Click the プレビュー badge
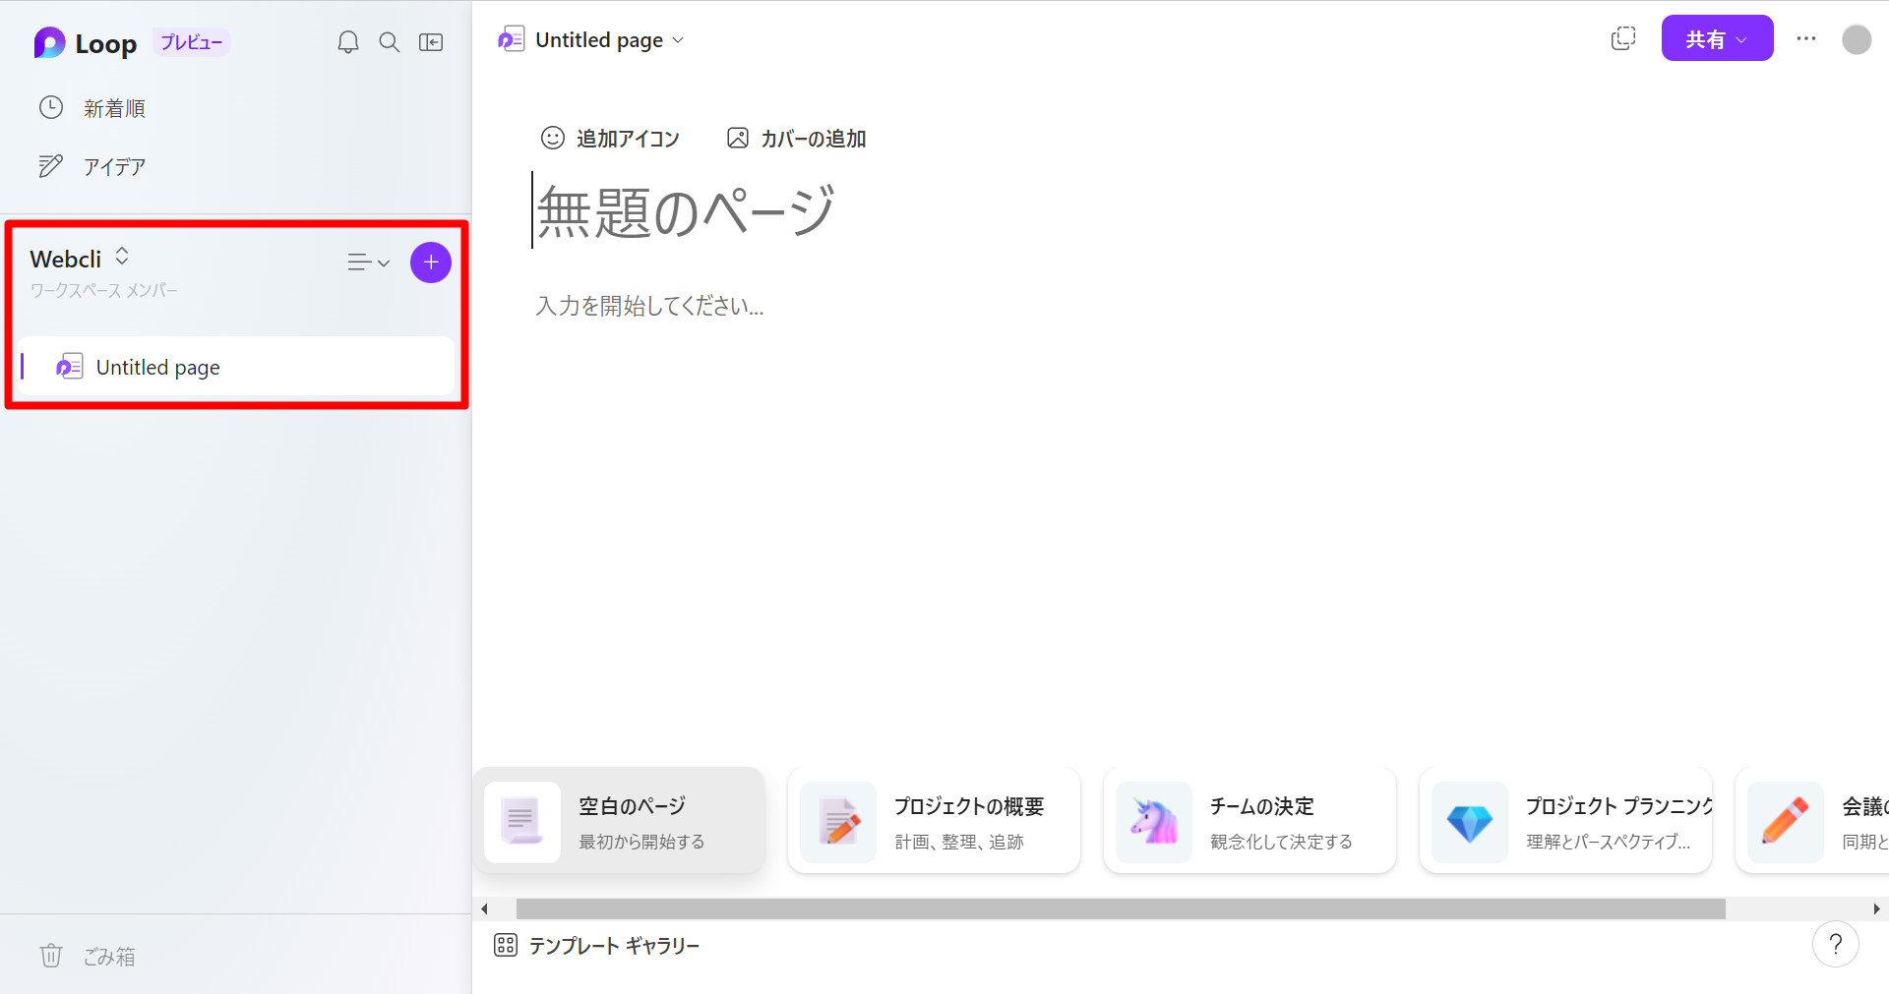This screenshot has height=994, width=1889. pyautogui.click(x=191, y=42)
